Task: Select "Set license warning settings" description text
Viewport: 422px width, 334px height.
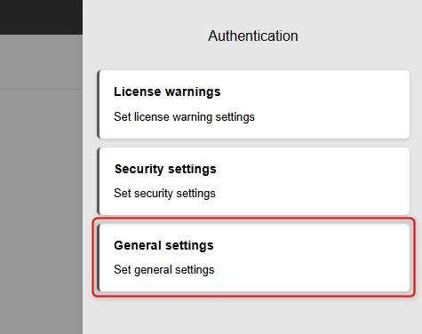Action: pos(184,117)
